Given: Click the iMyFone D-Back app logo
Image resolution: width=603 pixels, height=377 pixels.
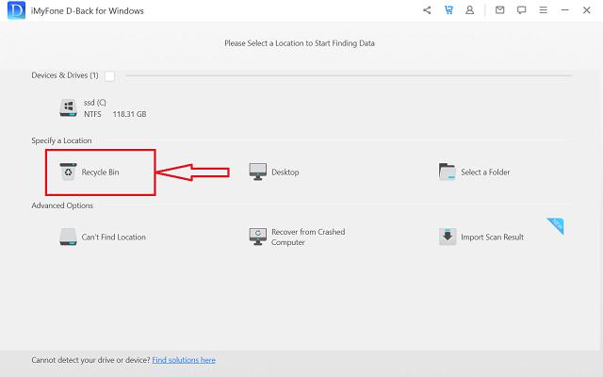Looking at the screenshot, I should tap(16, 10).
